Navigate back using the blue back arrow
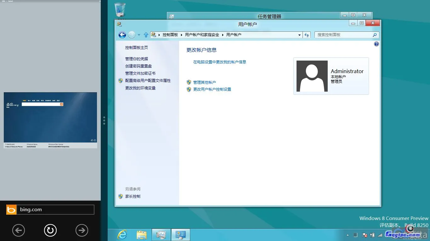The image size is (430, 241). pos(122,35)
